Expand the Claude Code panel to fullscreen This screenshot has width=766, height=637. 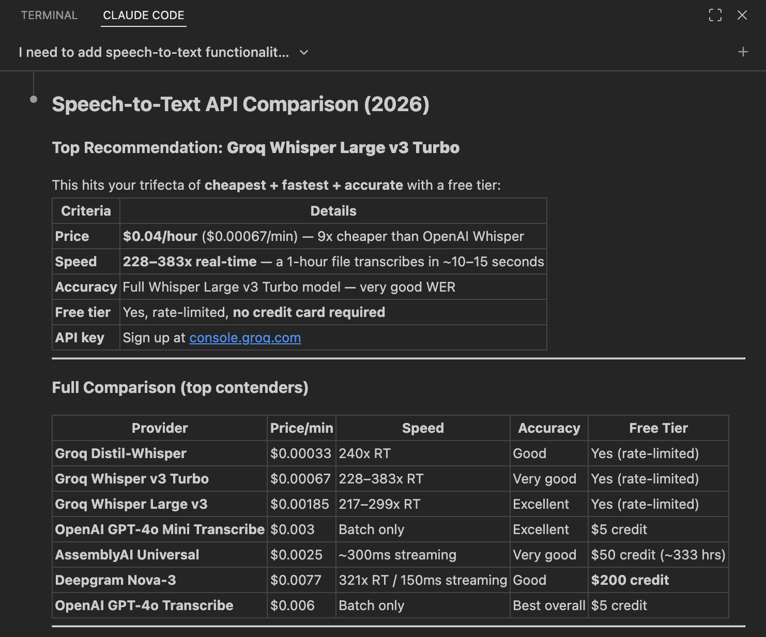715,16
